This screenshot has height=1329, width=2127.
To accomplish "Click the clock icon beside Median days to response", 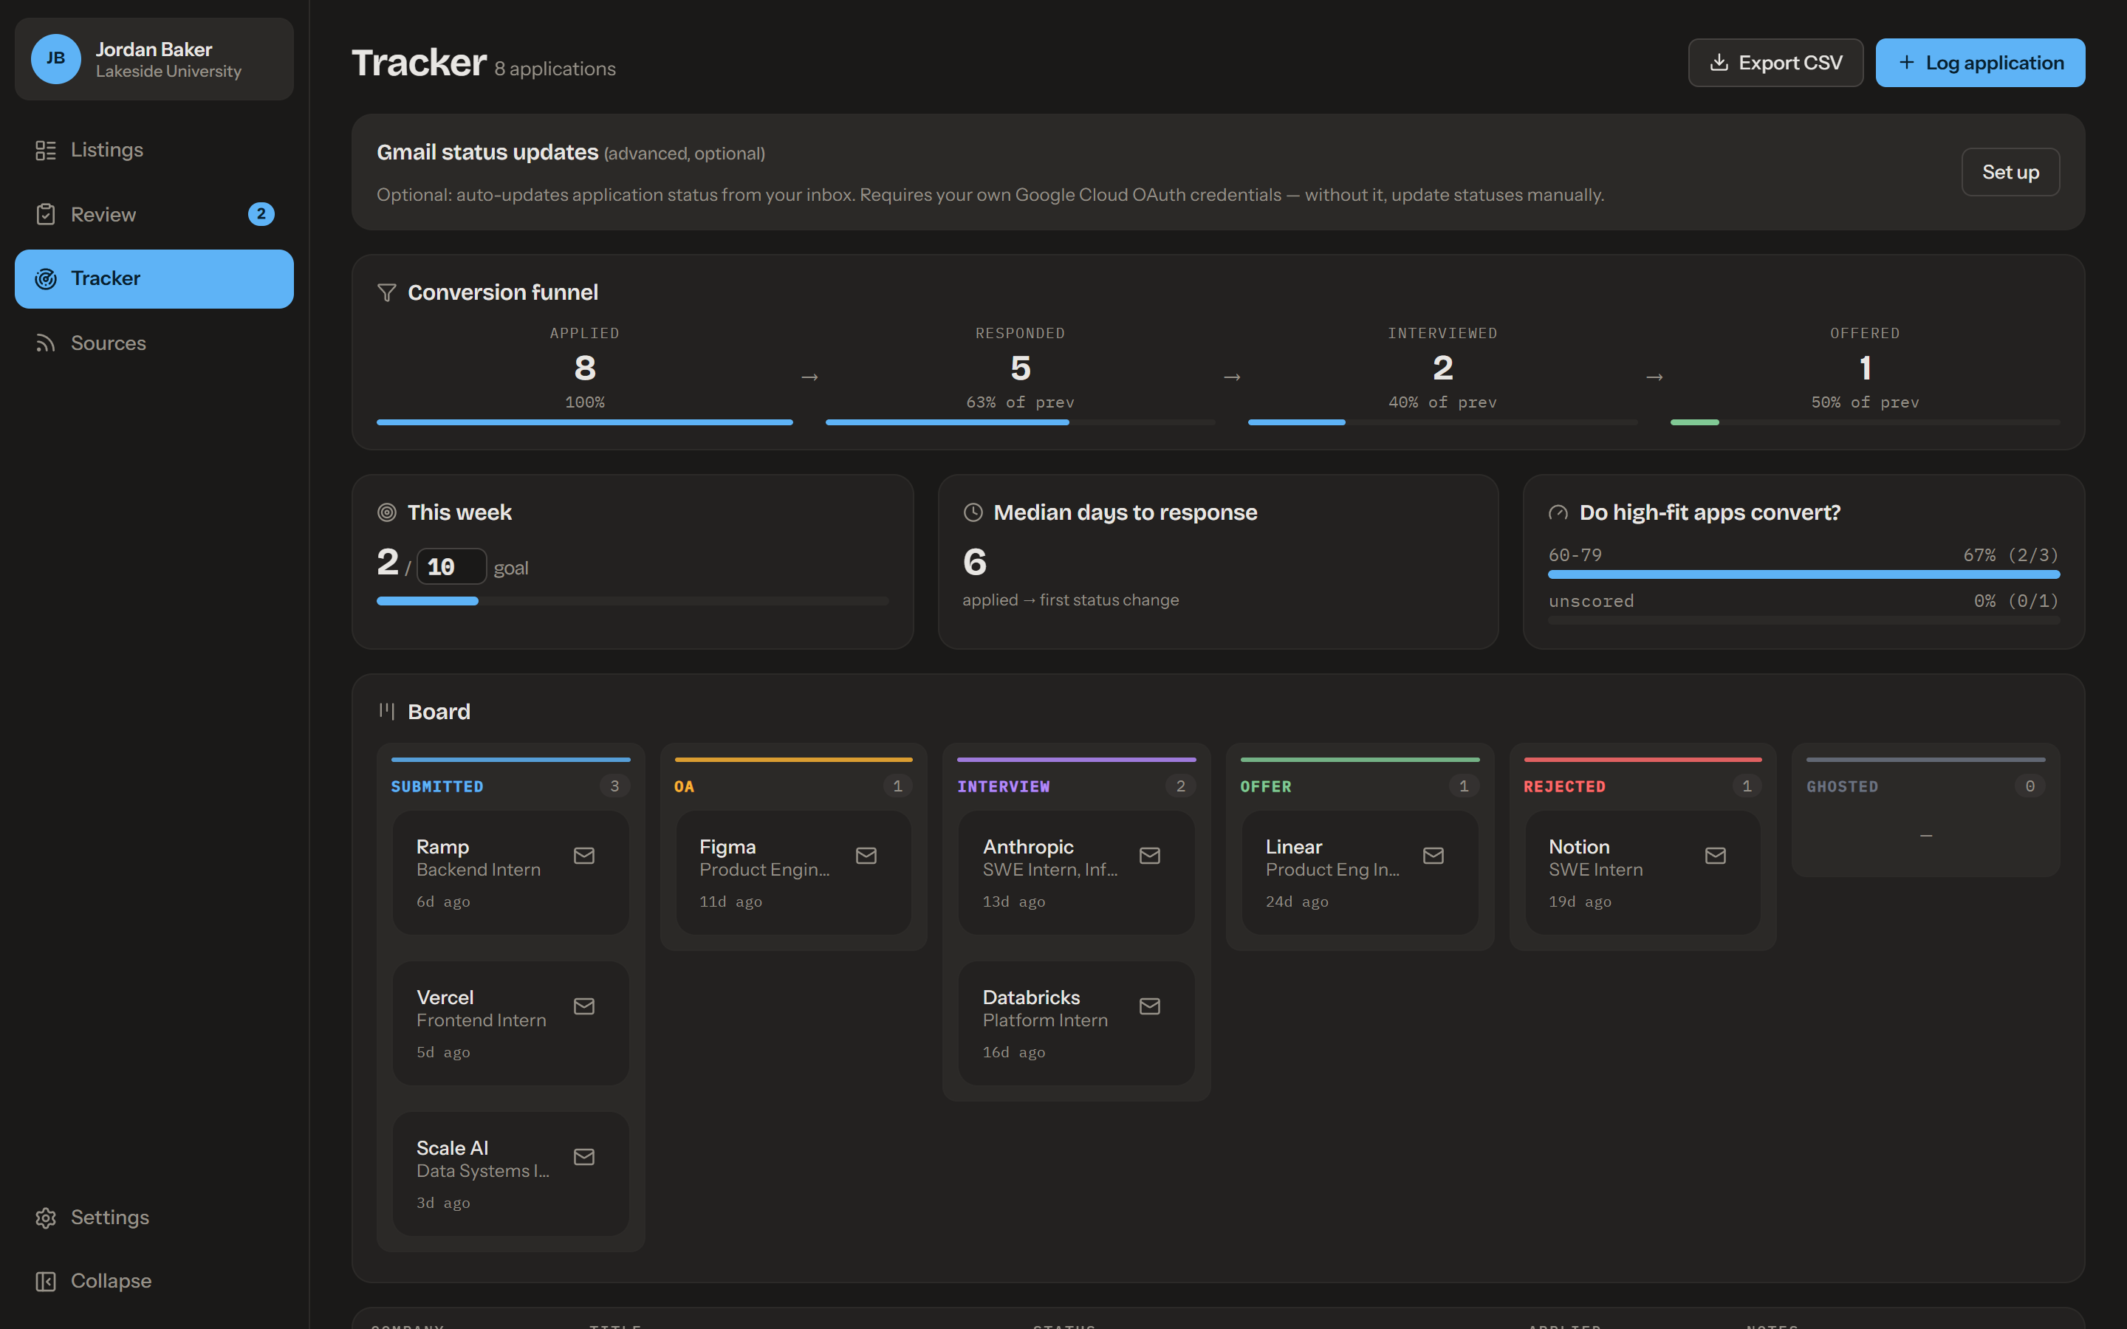I will [973, 512].
